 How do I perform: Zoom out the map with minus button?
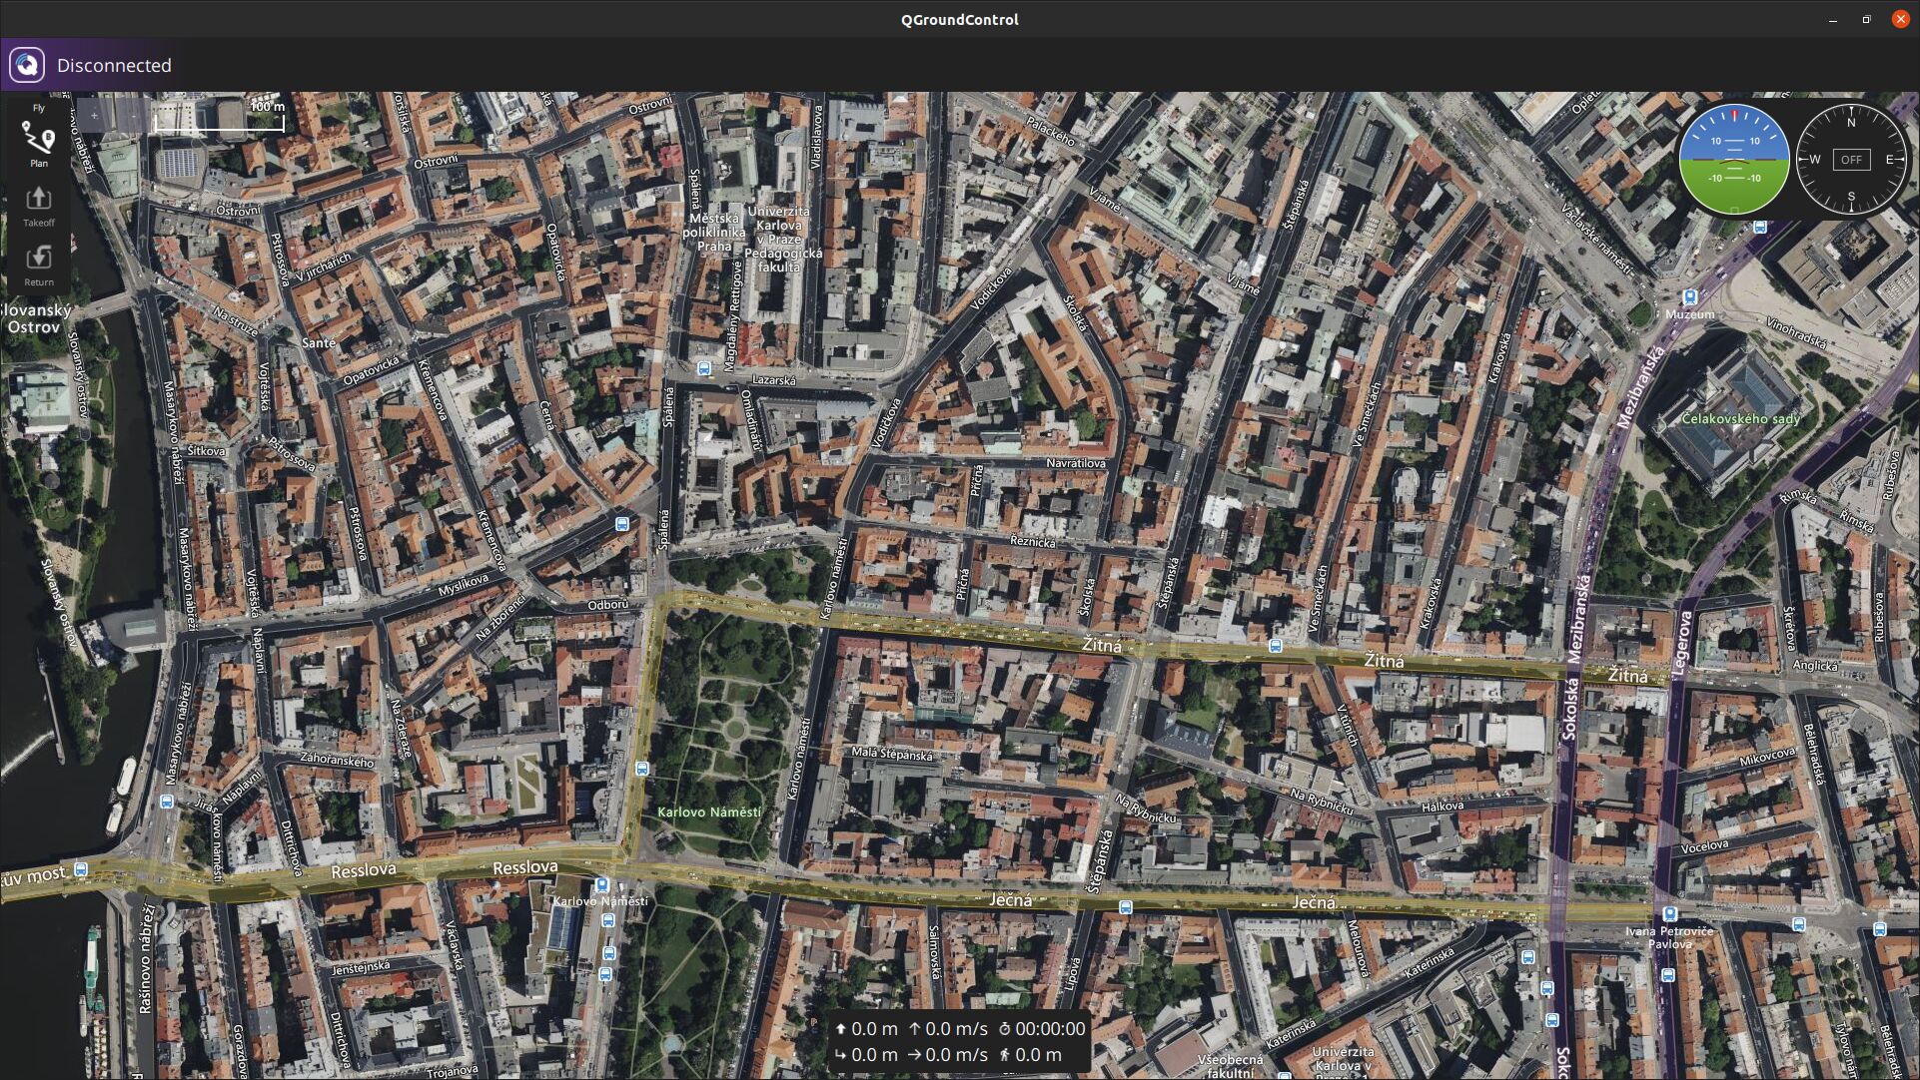(x=132, y=116)
